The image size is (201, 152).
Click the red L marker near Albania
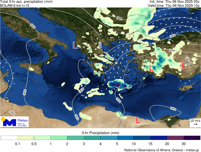click(x=75, y=45)
